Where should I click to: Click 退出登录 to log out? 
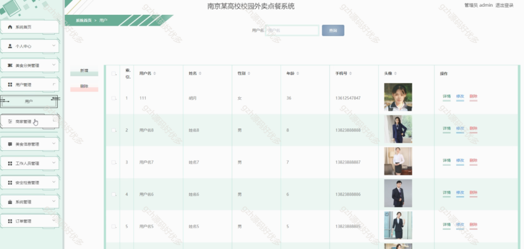pyautogui.click(x=504, y=5)
